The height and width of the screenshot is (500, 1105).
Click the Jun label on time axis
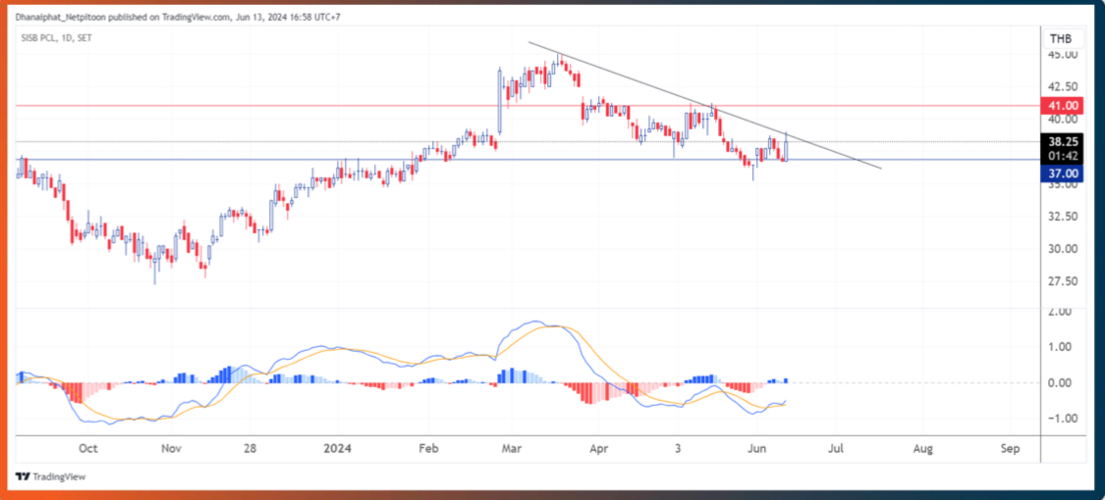[756, 449]
